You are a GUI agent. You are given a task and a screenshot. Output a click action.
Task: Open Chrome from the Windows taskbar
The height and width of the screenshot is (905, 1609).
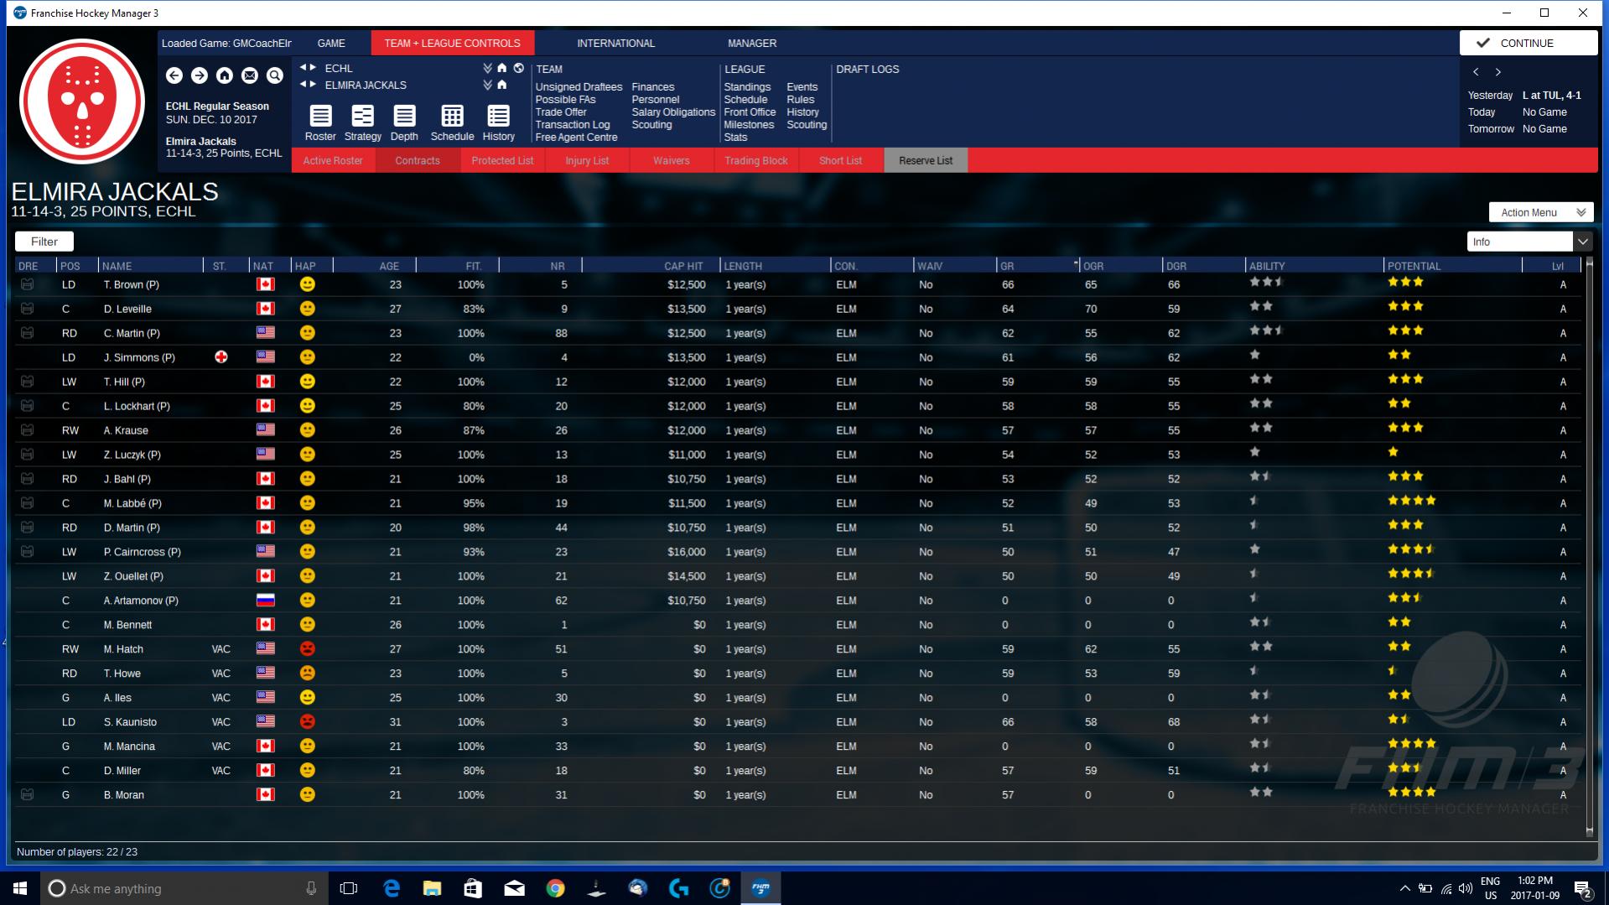(x=555, y=888)
